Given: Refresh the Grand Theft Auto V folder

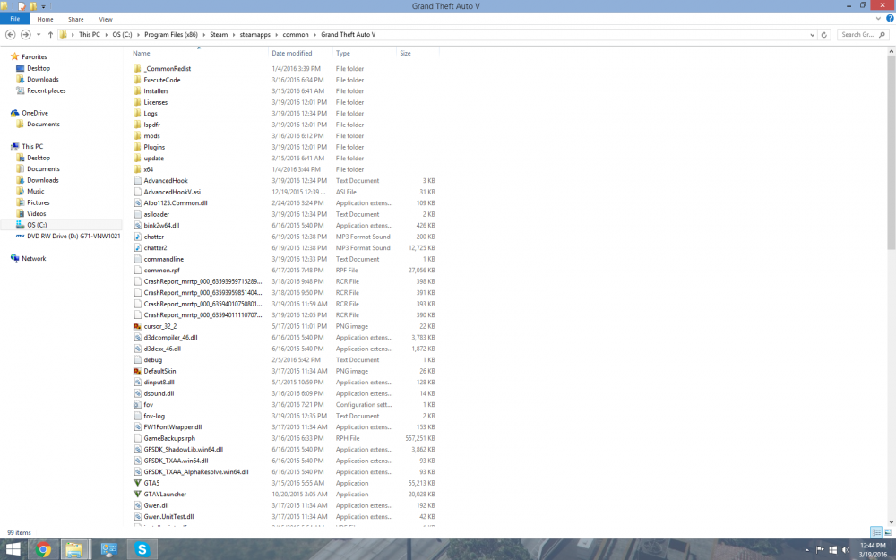Looking at the screenshot, I should pyautogui.click(x=824, y=34).
